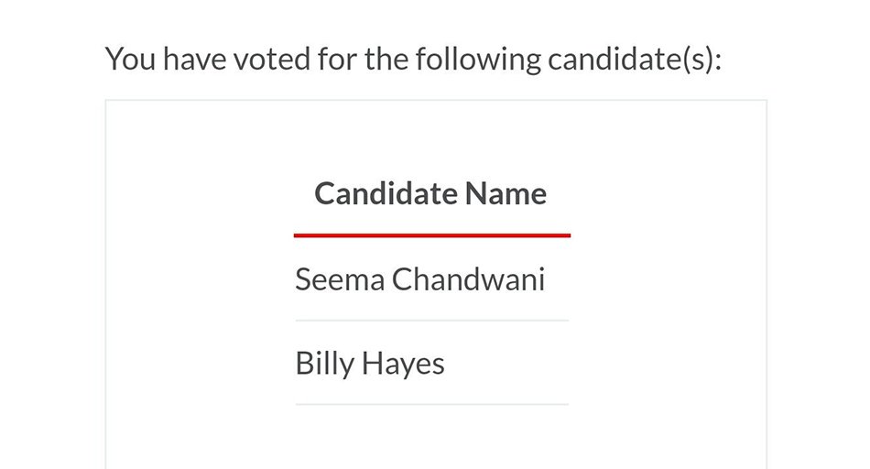Select the Seema Chandwani row

[x=431, y=279]
